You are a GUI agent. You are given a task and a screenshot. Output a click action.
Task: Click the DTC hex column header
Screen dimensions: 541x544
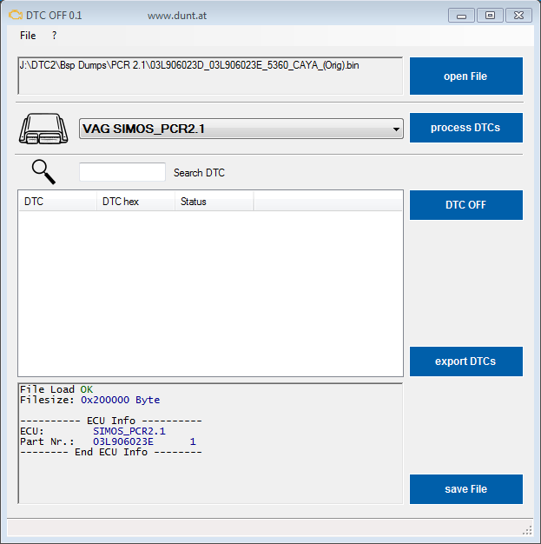pos(135,202)
